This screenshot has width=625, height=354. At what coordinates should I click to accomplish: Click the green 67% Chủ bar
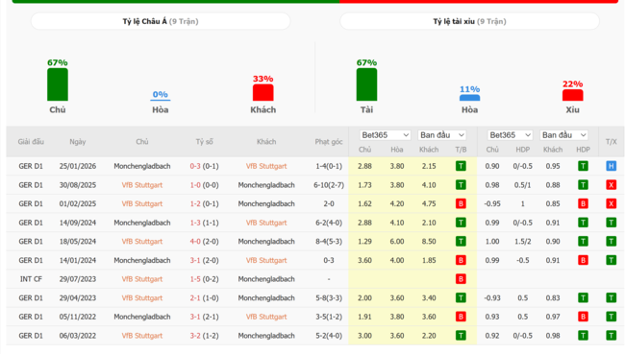(x=58, y=84)
